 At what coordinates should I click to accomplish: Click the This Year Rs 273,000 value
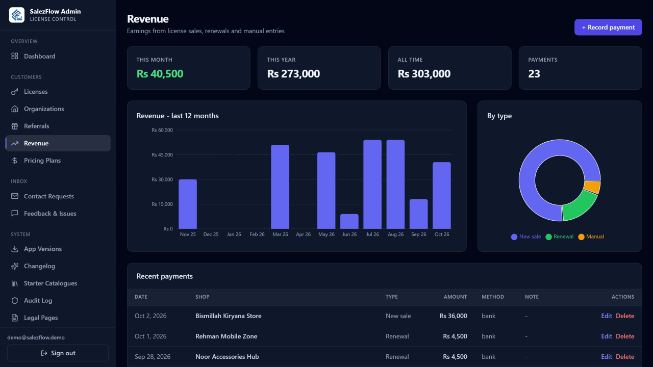tap(293, 74)
